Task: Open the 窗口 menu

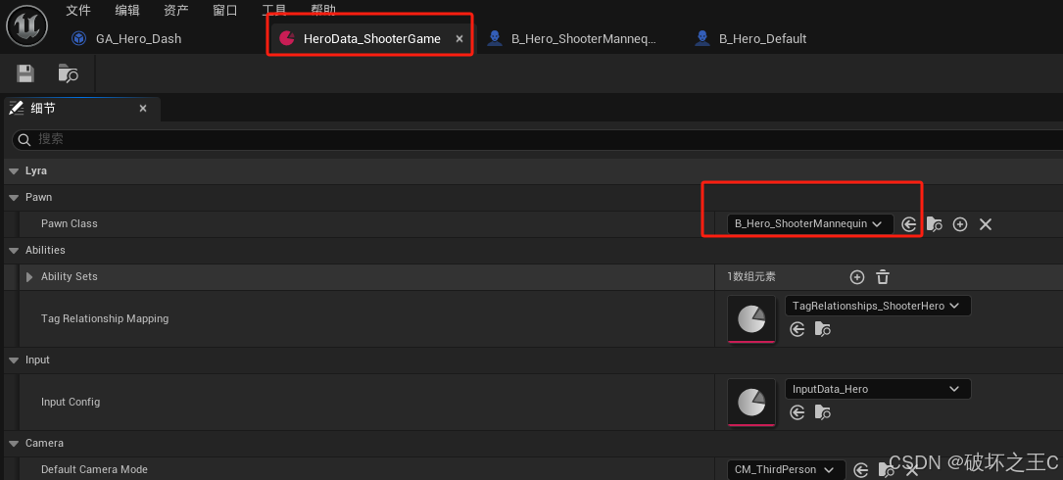Action: tap(225, 10)
